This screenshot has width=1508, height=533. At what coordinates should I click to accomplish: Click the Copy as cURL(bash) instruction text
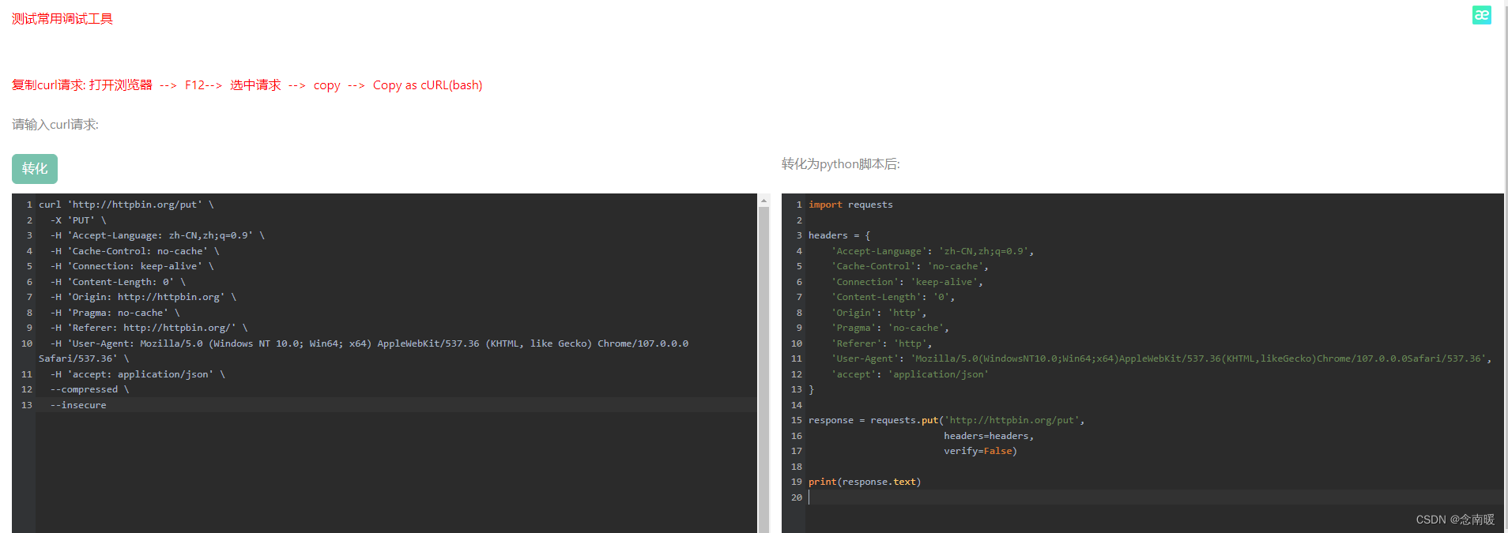(x=428, y=85)
